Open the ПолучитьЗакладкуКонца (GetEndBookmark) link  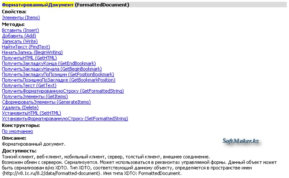49,63
